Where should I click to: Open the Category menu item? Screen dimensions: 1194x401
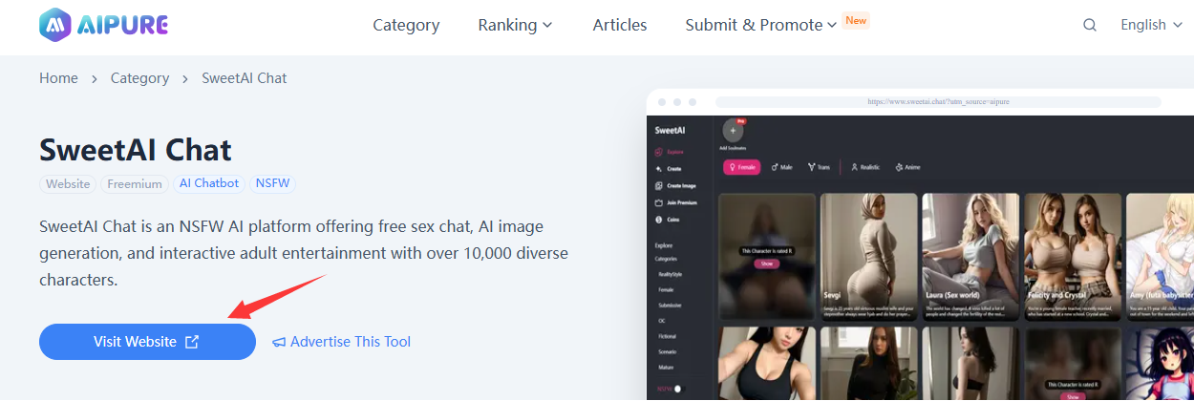[406, 25]
